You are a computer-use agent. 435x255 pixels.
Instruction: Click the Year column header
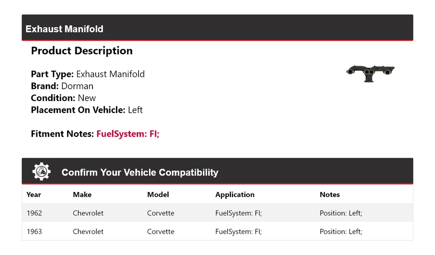coord(34,195)
